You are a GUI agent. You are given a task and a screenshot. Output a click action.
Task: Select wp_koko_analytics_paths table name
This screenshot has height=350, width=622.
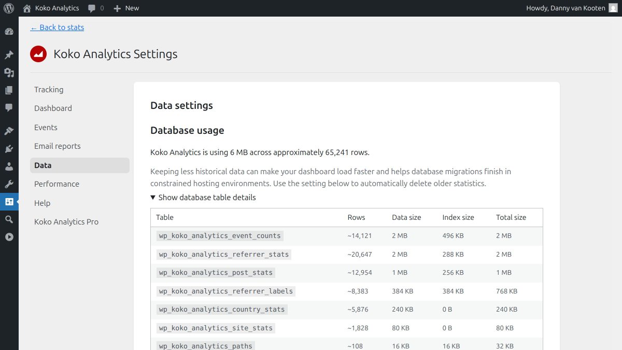(x=205, y=346)
